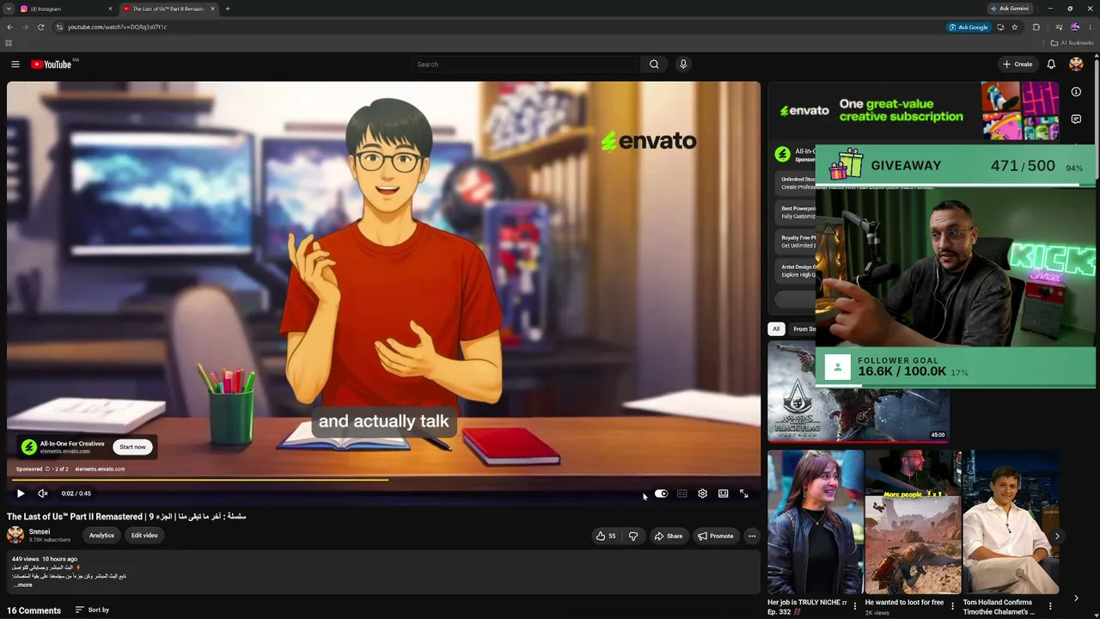Unmute the video using speaker icon

[x=43, y=493]
